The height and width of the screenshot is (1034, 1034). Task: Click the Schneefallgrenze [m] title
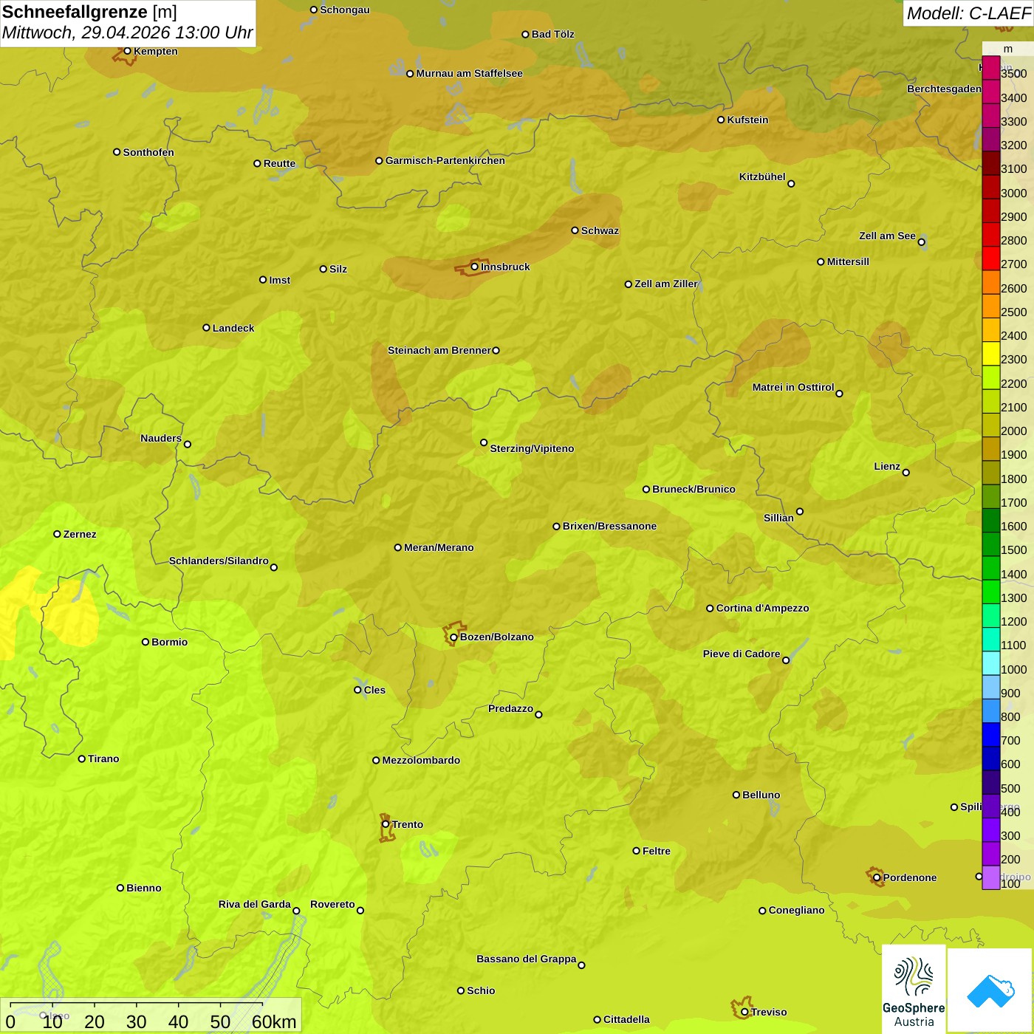89,13
